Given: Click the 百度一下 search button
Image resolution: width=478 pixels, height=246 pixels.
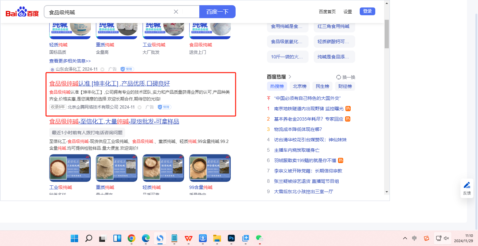Looking at the screenshot, I should click(217, 12).
